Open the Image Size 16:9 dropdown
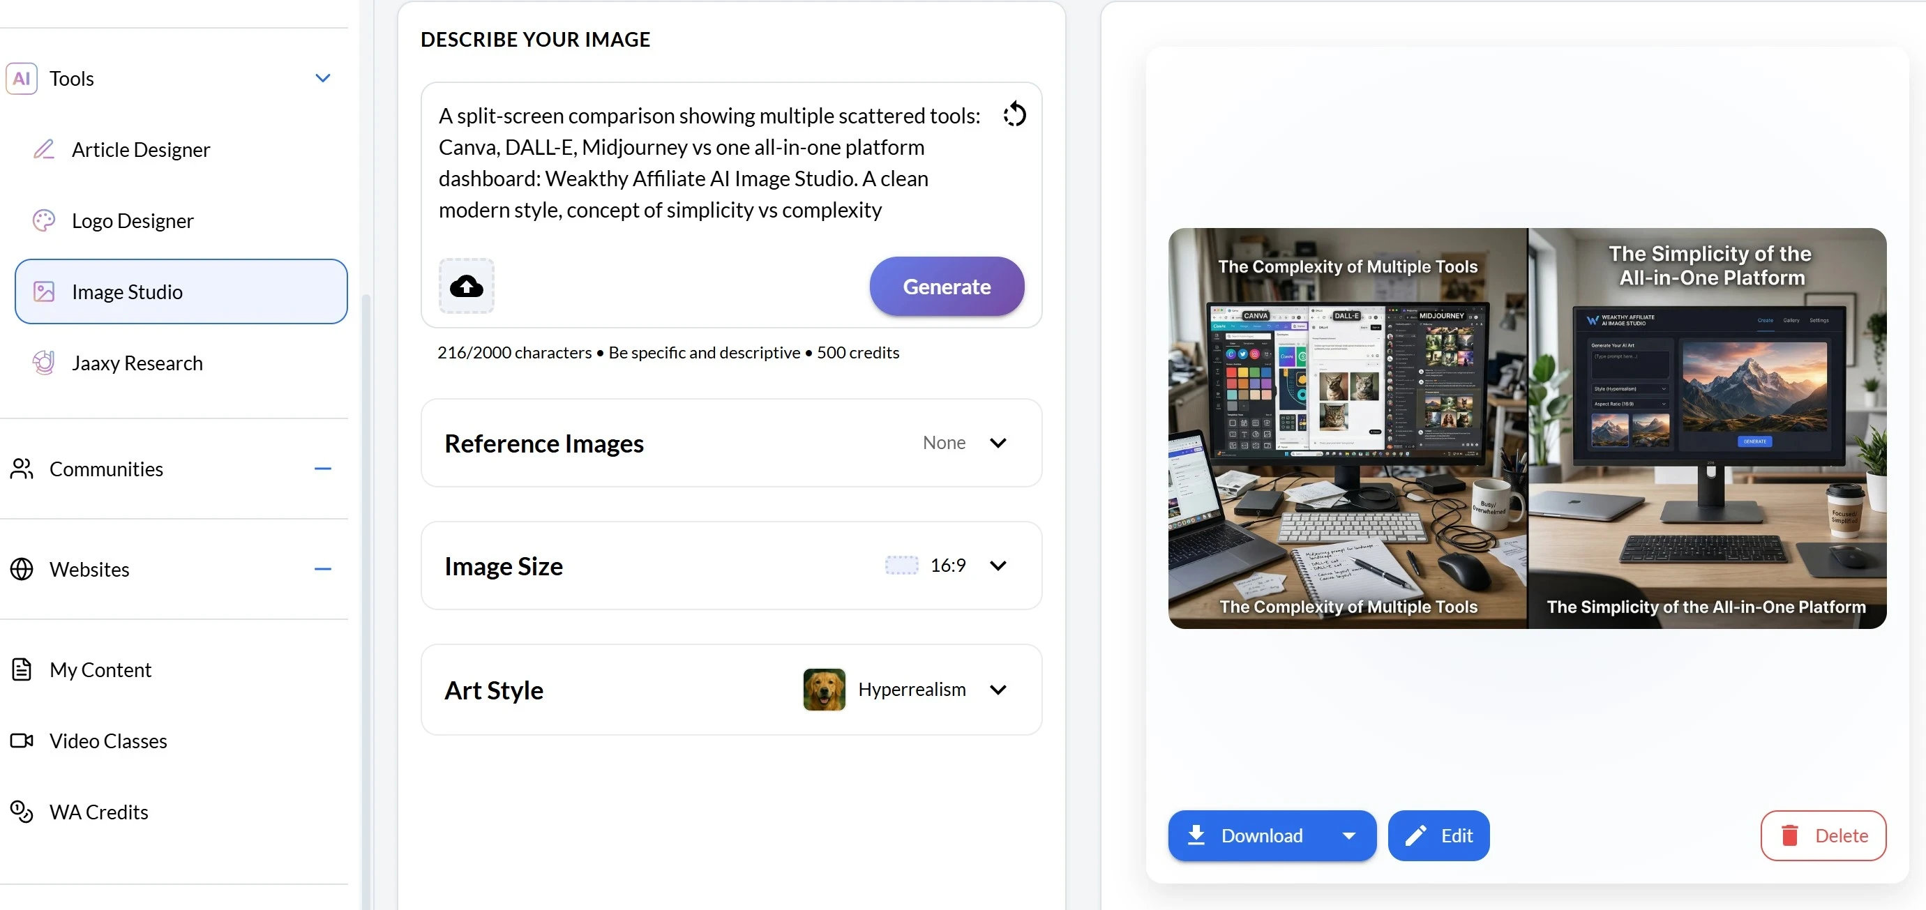This screenshot has height=910, width=1926. coord(998,566)
